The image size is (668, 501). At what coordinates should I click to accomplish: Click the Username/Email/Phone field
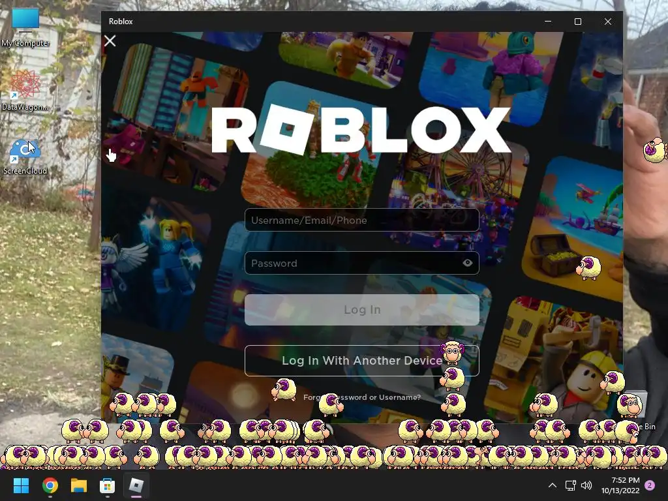tap(361, 220)
